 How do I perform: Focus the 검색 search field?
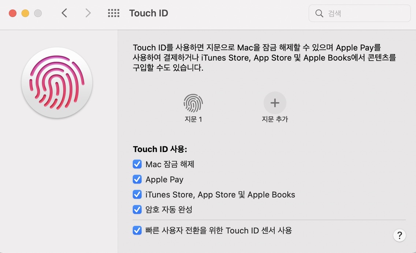[x=360, y=13]
